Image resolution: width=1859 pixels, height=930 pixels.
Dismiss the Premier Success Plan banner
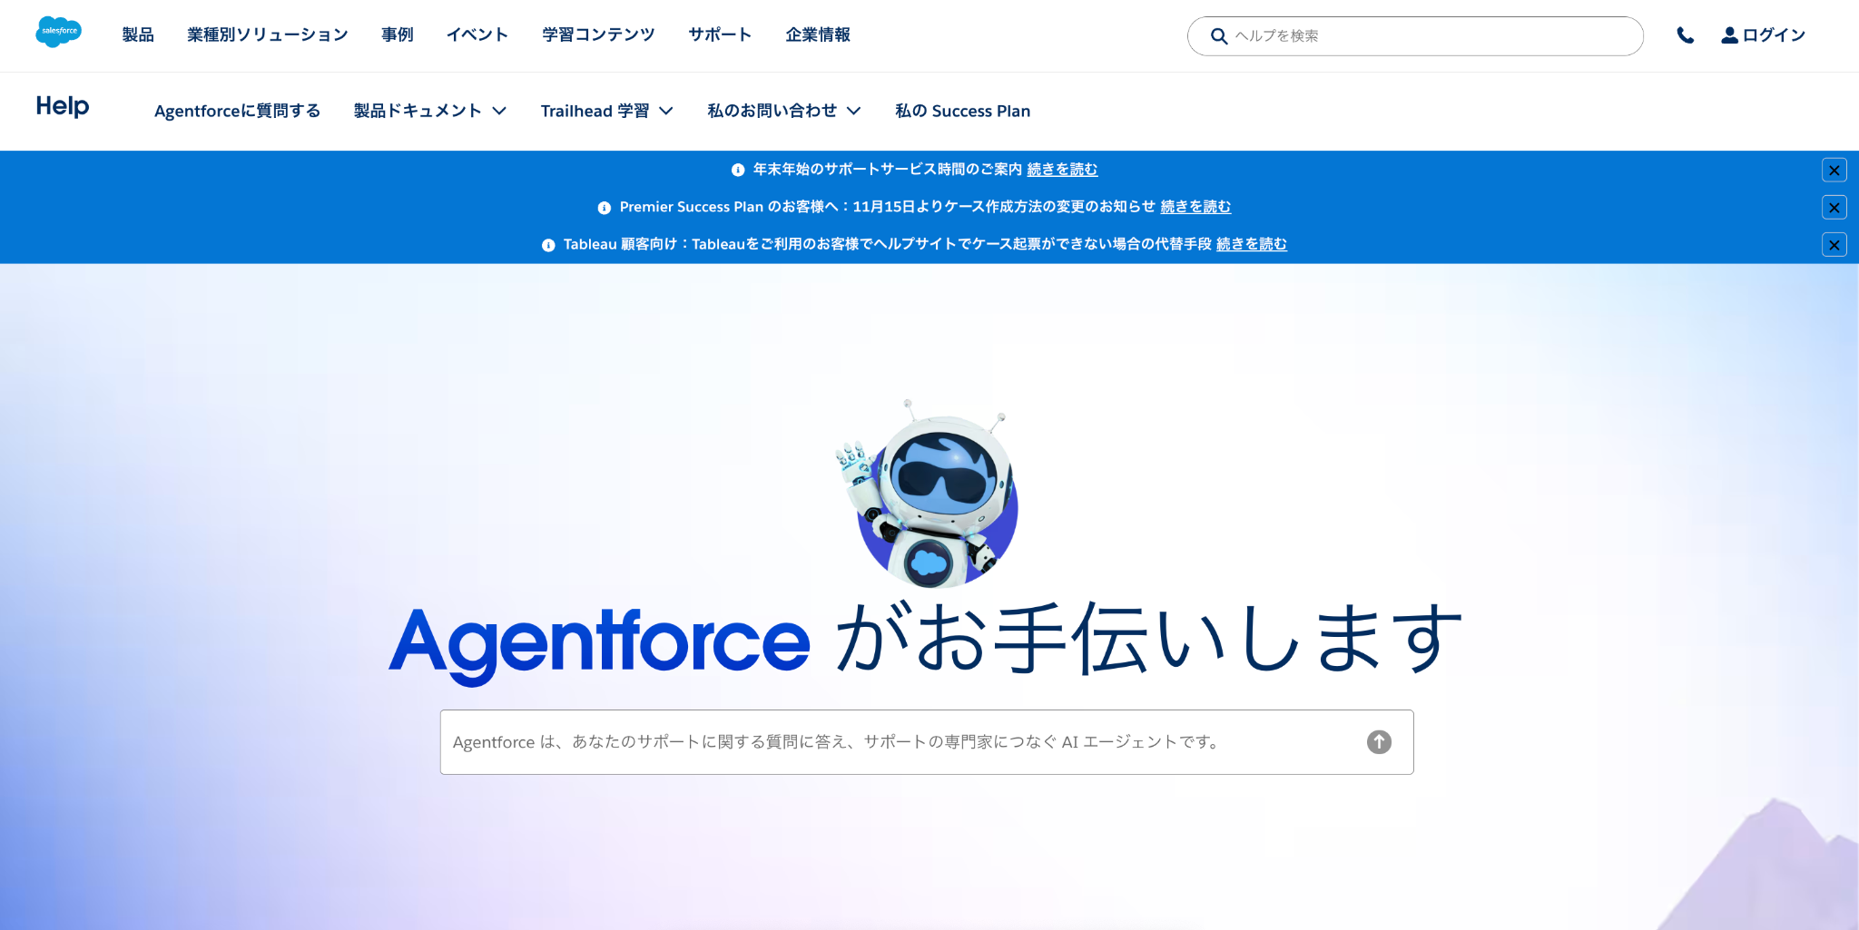tap(1834, 208)
